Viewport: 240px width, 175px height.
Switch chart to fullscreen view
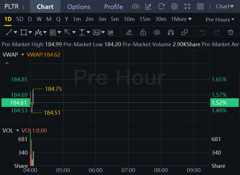tap(187, 7)
